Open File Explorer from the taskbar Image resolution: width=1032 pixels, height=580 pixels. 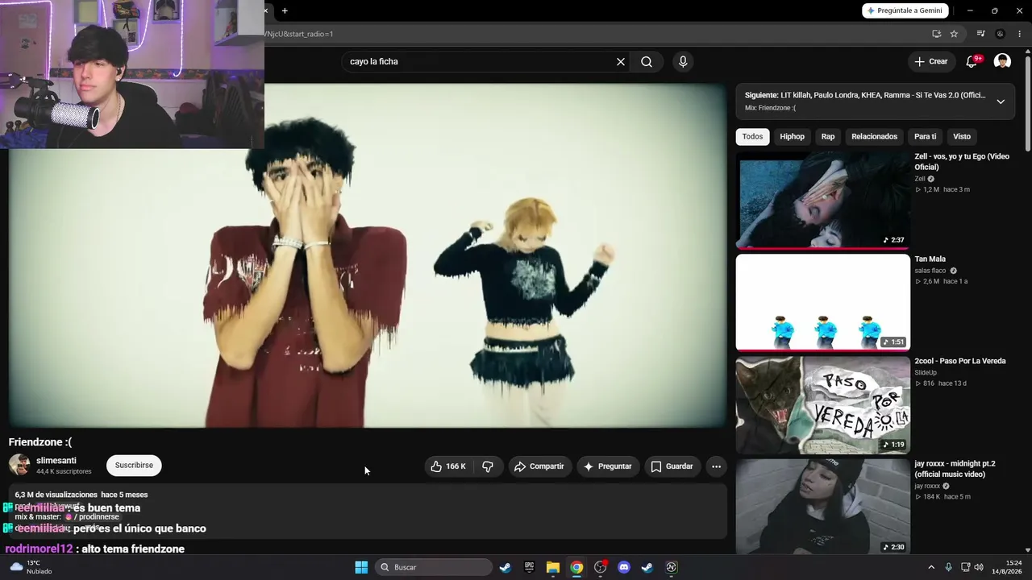pos(552,567)
